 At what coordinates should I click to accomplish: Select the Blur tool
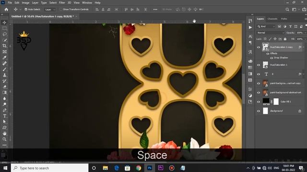[4, 98]
